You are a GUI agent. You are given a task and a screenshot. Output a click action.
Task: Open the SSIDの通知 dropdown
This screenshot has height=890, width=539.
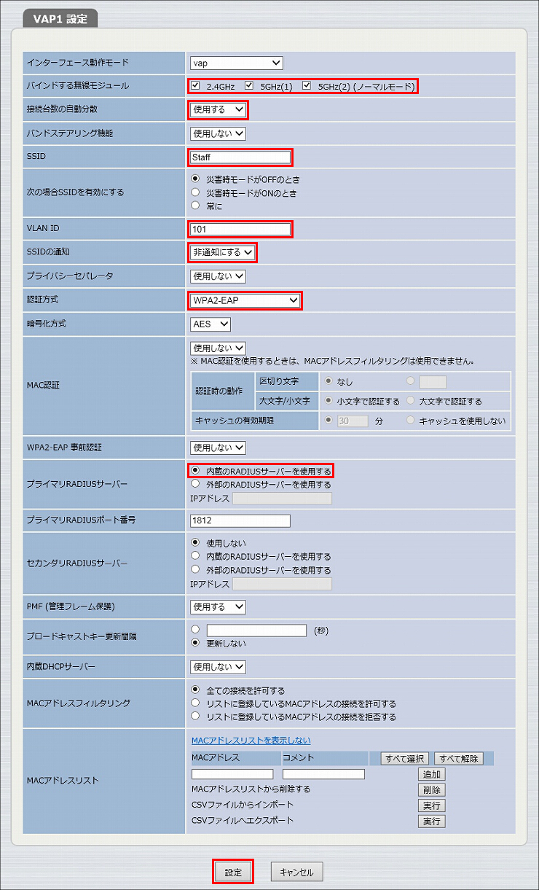coord(222,252)
